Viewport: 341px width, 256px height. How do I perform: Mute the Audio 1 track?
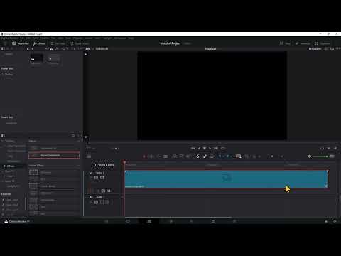click(x=107, y=202)
